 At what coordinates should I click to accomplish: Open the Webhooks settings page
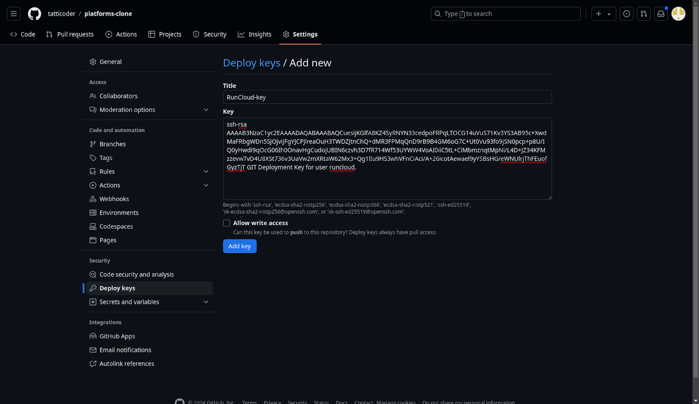coord(114,199)
